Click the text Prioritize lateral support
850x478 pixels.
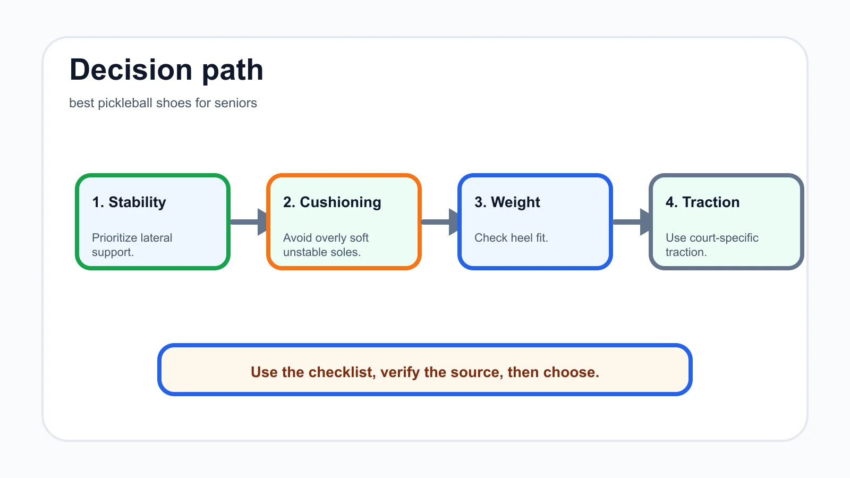pos(132,245)
